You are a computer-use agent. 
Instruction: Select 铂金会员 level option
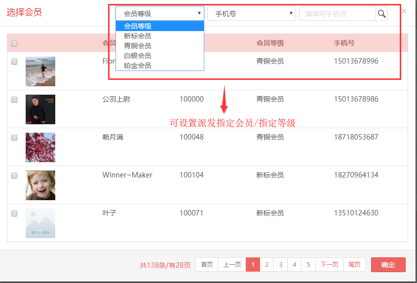click(x=138, y=66)
